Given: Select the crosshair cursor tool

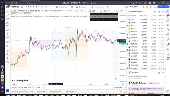Looking at the screenshot, I should tap(7, 11).
